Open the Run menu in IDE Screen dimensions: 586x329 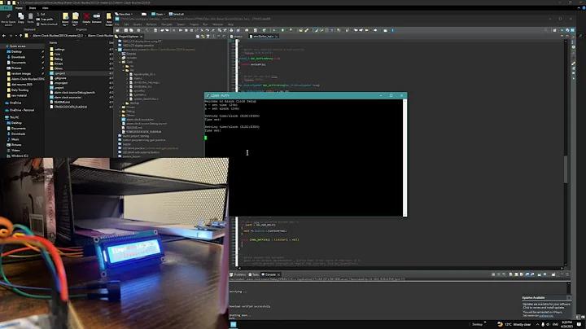tap(205, 24)
